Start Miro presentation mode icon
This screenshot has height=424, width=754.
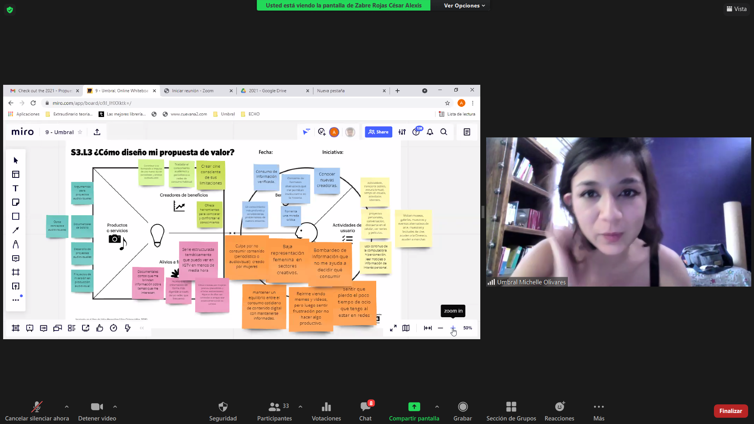click(30, 328)
